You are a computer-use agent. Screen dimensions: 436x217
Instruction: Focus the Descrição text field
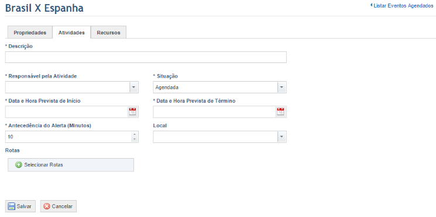point(146,57)
